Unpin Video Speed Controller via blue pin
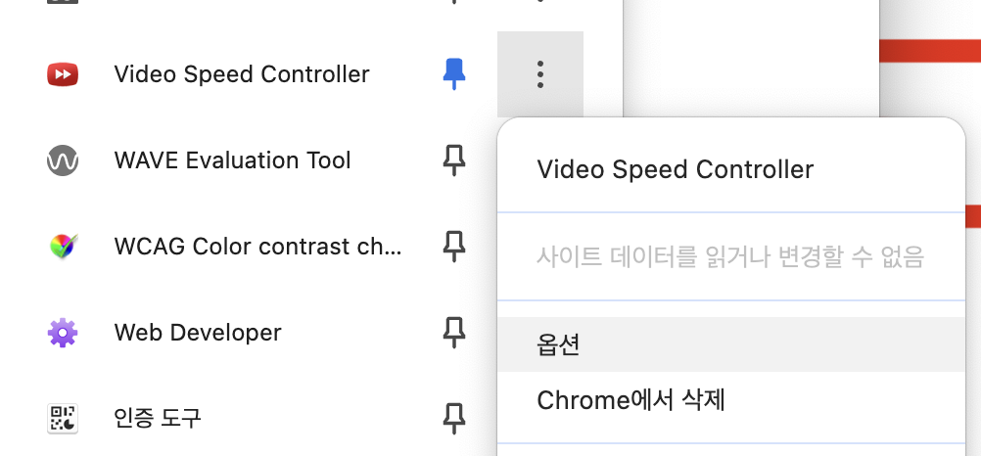Screen dimensions: 981x456 tap(454, 74)
